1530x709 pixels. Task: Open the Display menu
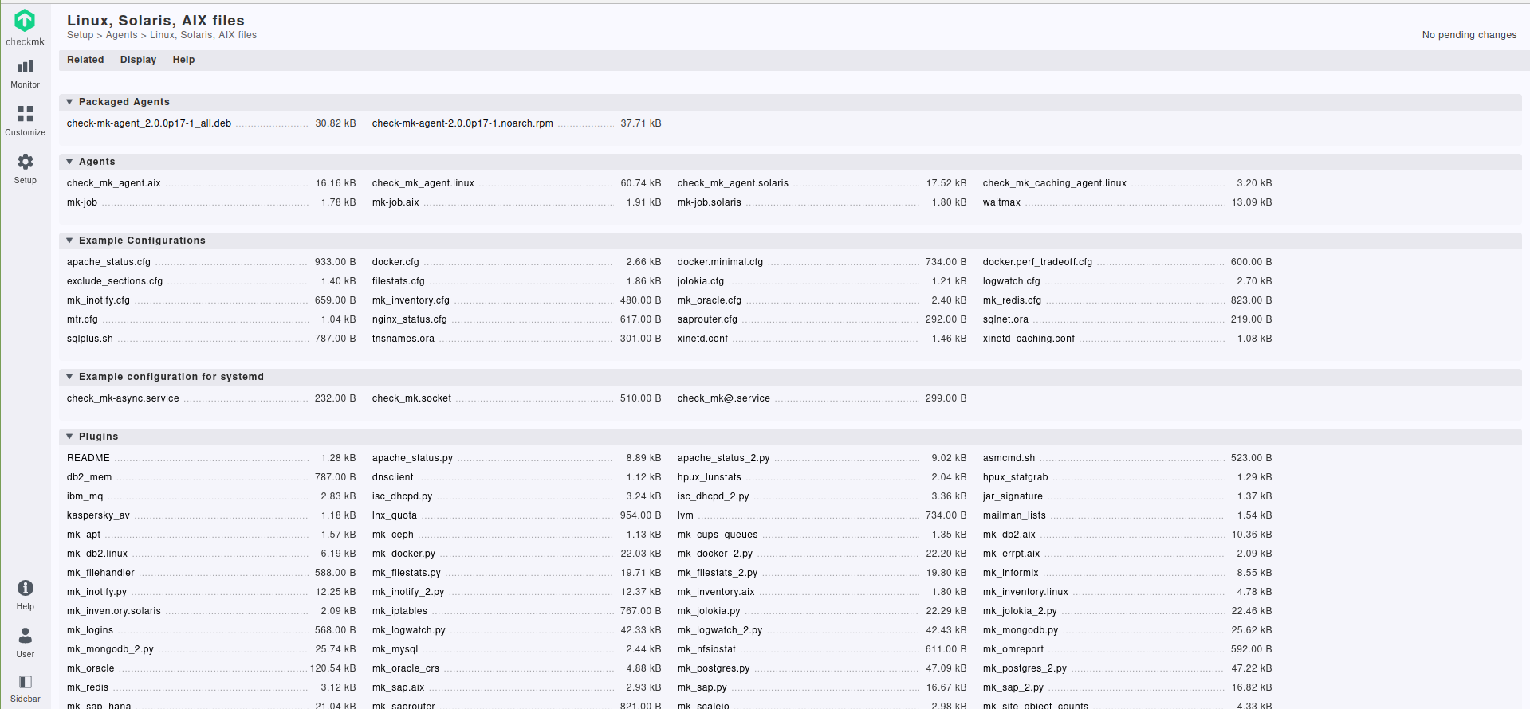pyautogui.click(x=138, y=60)
